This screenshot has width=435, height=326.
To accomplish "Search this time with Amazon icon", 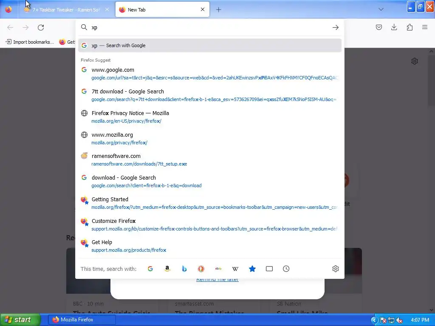I will click(167, 269).
